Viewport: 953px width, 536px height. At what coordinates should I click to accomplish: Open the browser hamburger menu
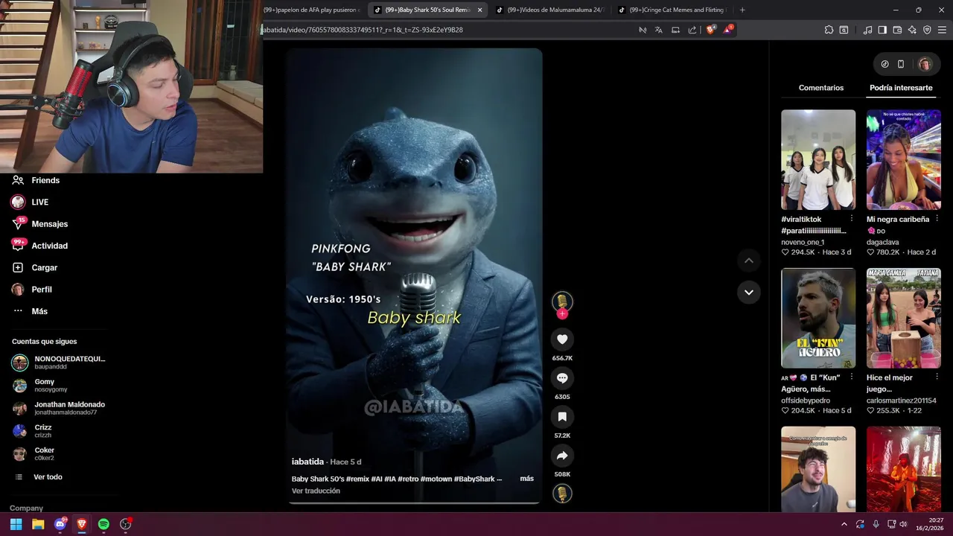(942, 30)
